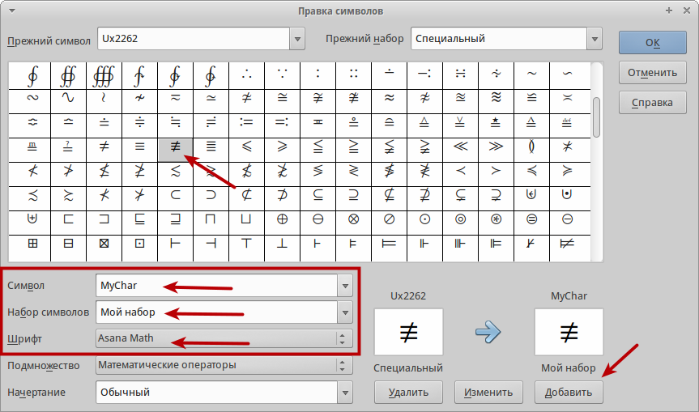Click the MyChar new symbol preview
The height and width of the screenshot is (412, 699).
coord(569,332)
